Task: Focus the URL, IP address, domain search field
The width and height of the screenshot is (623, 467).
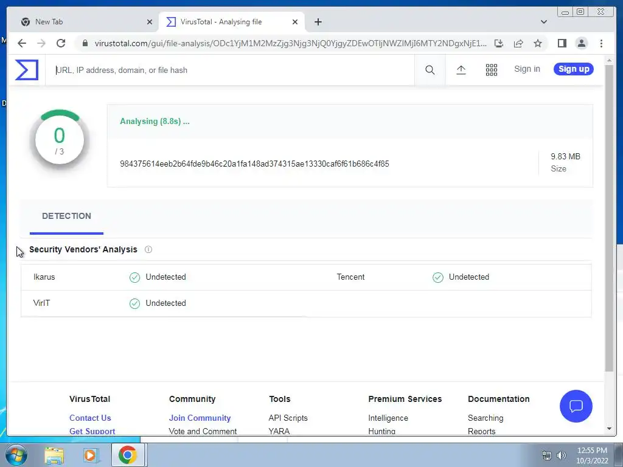Action: point(229,71)
